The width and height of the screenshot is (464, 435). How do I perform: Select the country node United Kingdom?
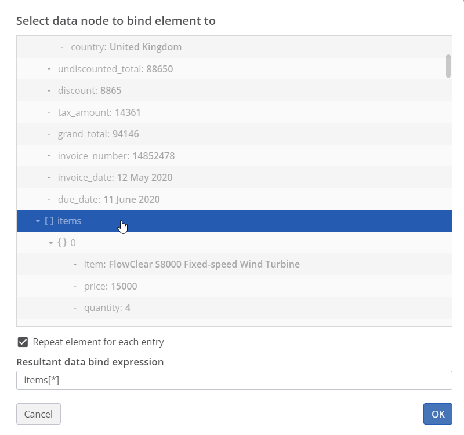pyautogui.click(x=126, y=47)
